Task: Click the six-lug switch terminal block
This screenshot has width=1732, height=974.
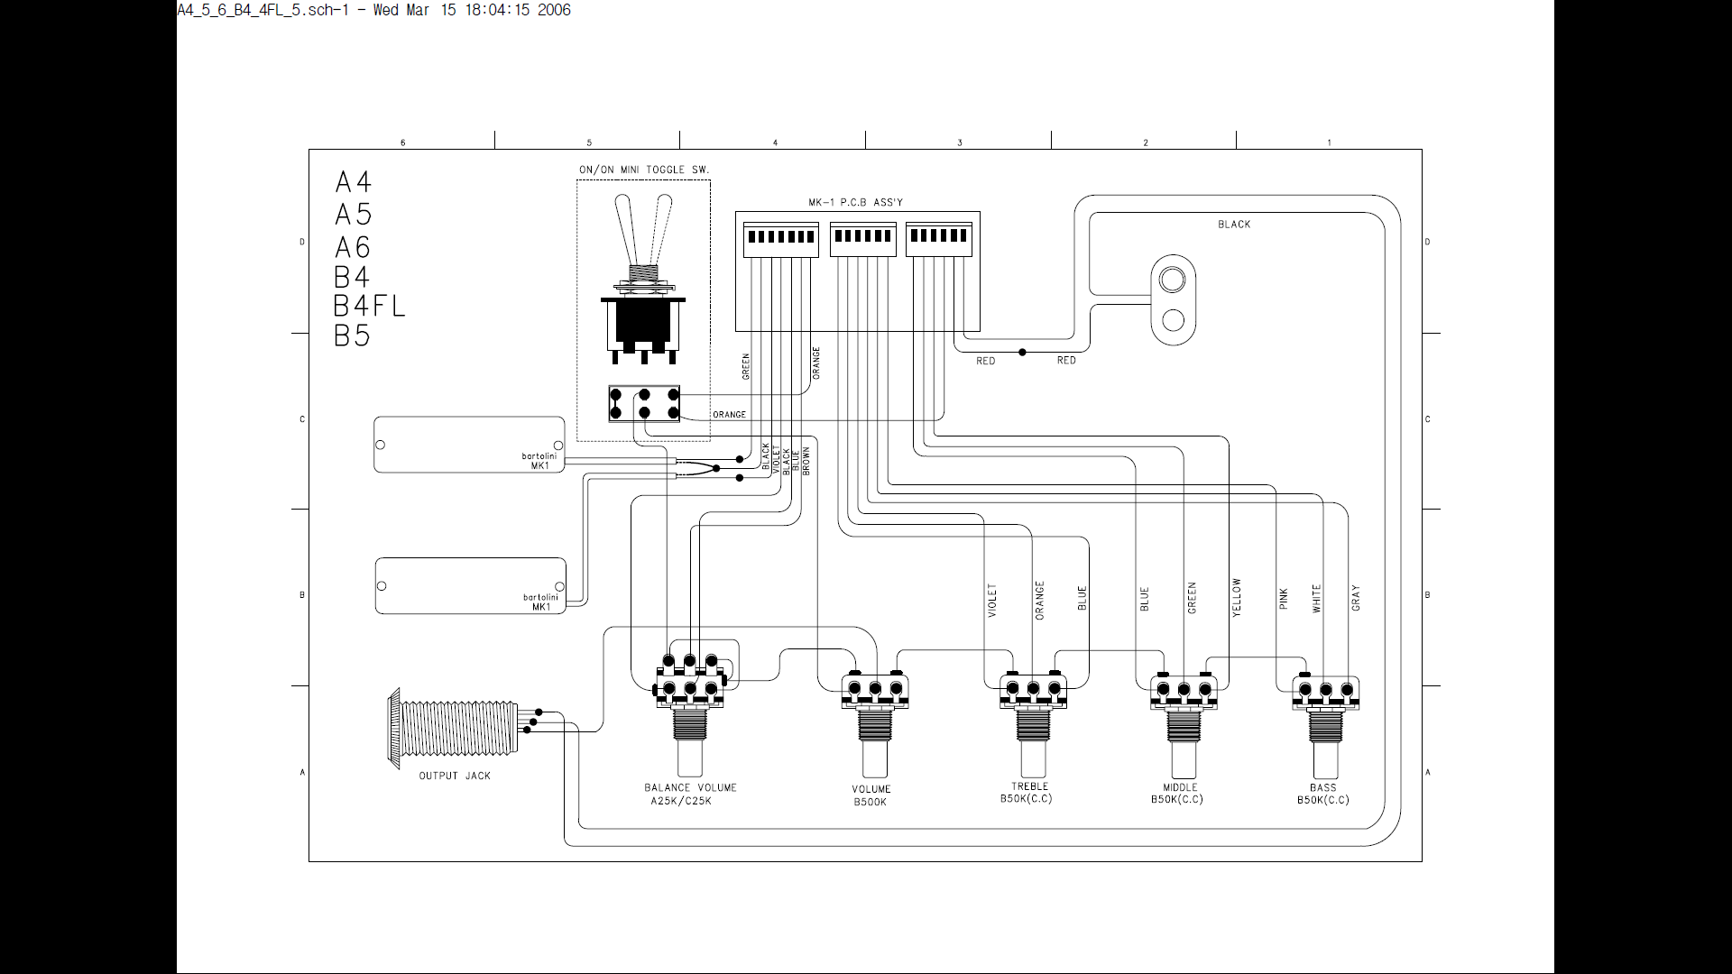Action: [x=644, y=403]
